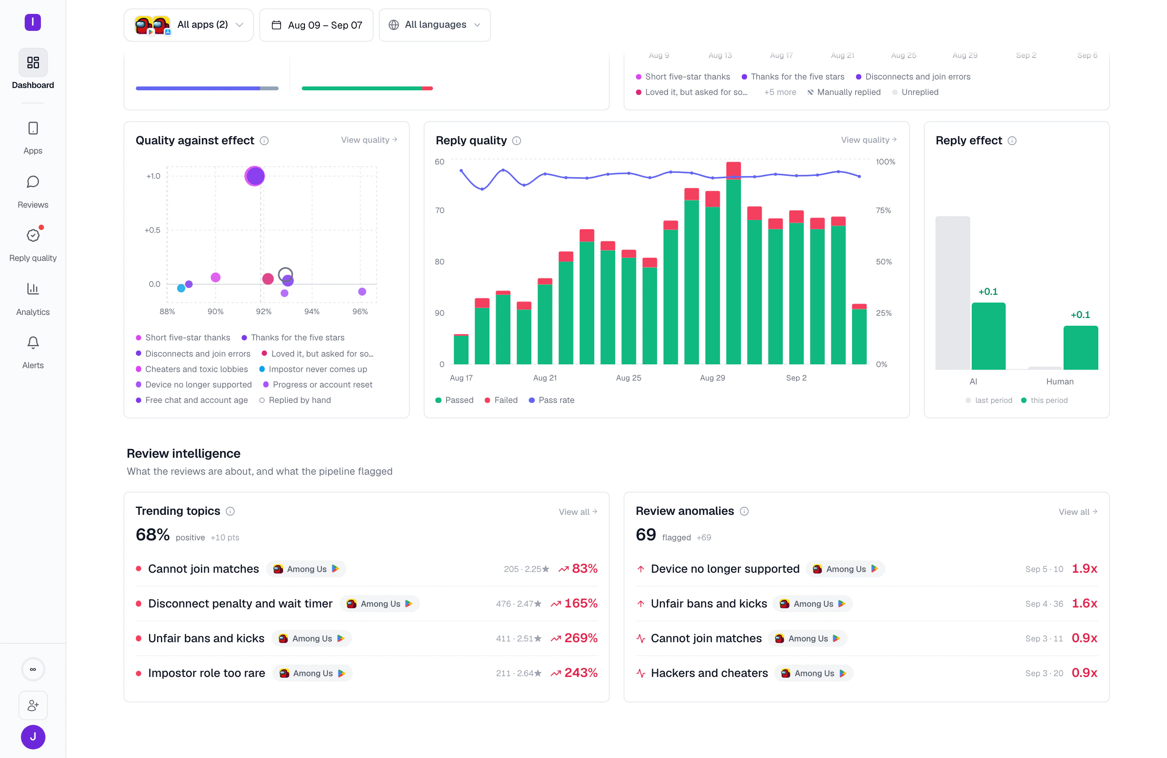Click pulse icon beside Cannot join matches anomaly
The width and height of the screenshot is (1167, 758).
[x=640, y=638]
